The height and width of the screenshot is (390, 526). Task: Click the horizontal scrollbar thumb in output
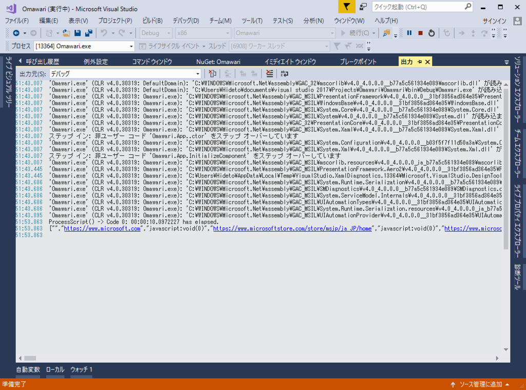pos(30,358)
